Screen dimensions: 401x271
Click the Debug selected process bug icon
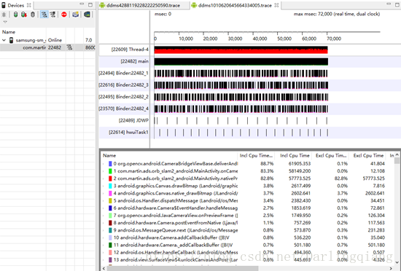click(x=4, y=15)
